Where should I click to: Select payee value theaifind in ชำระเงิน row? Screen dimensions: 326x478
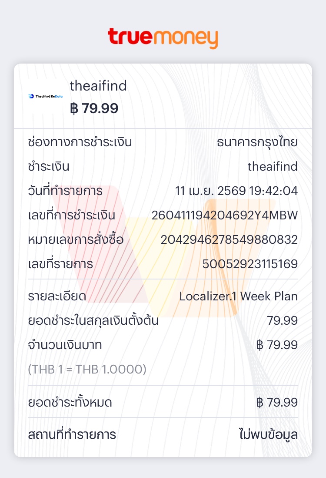[273, 166]
